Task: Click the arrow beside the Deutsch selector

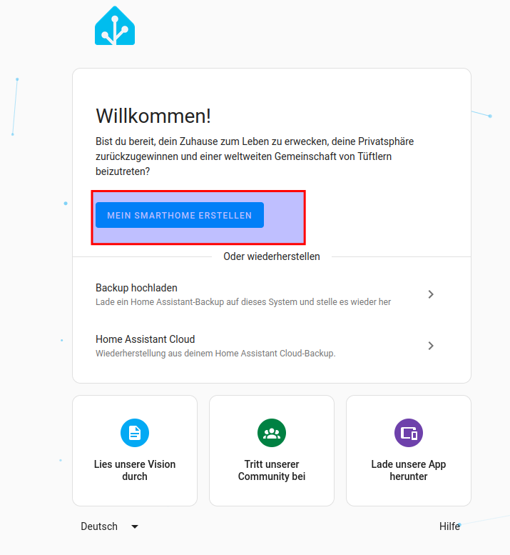Action: pos(135,526)
